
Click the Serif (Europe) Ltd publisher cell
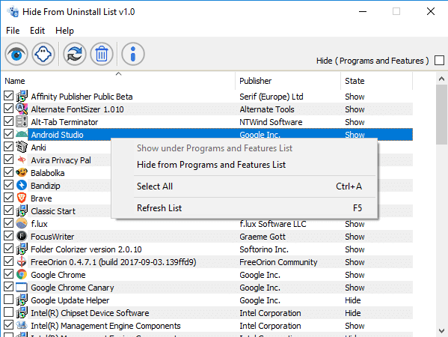pyautogui.click(x=271, y=97)
